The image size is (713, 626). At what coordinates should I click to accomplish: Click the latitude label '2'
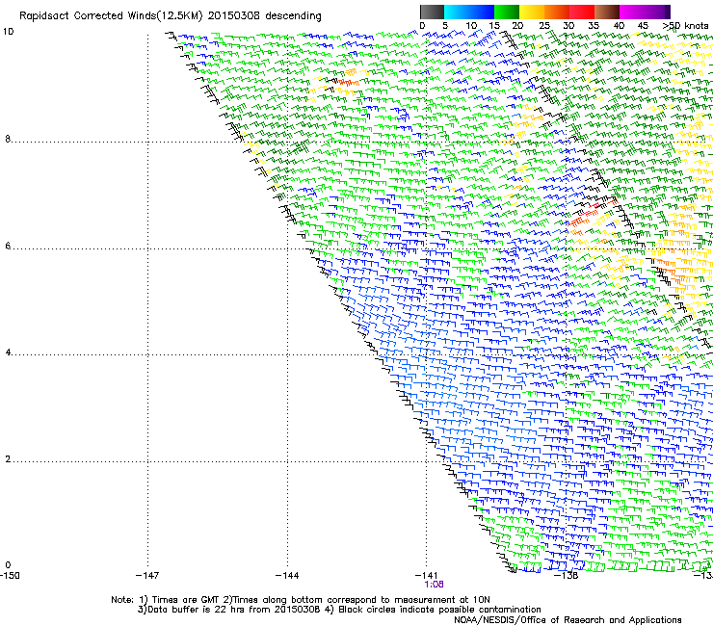[x=8, y=459]
